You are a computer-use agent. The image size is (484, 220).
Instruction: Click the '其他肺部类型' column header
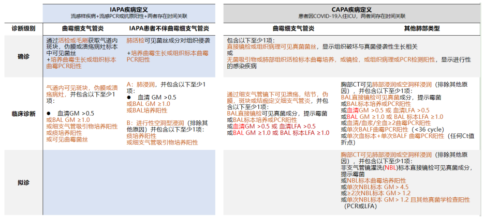pos(422,28)
